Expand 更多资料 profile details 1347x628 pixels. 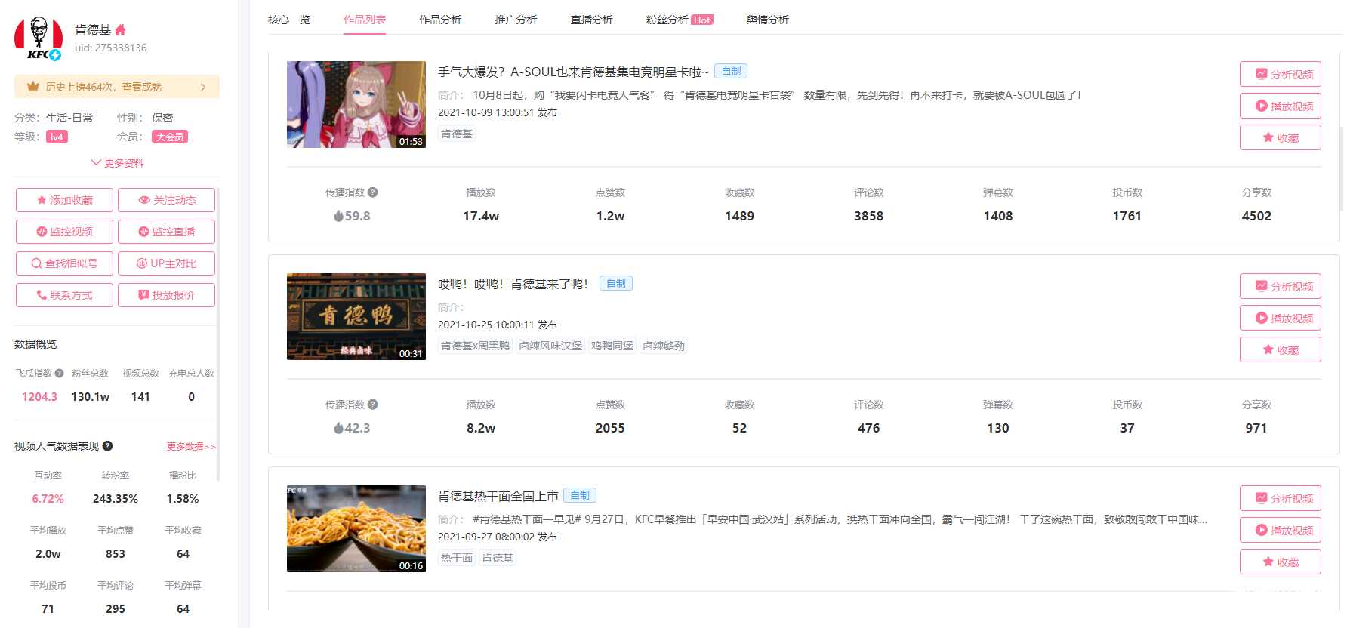tap(117, 163)
